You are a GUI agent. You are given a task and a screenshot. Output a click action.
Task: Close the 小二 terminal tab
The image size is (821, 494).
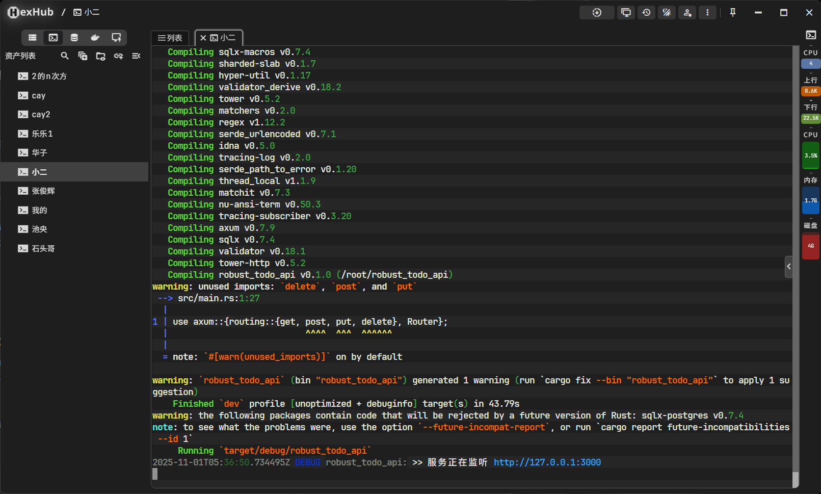click(203, 38)
